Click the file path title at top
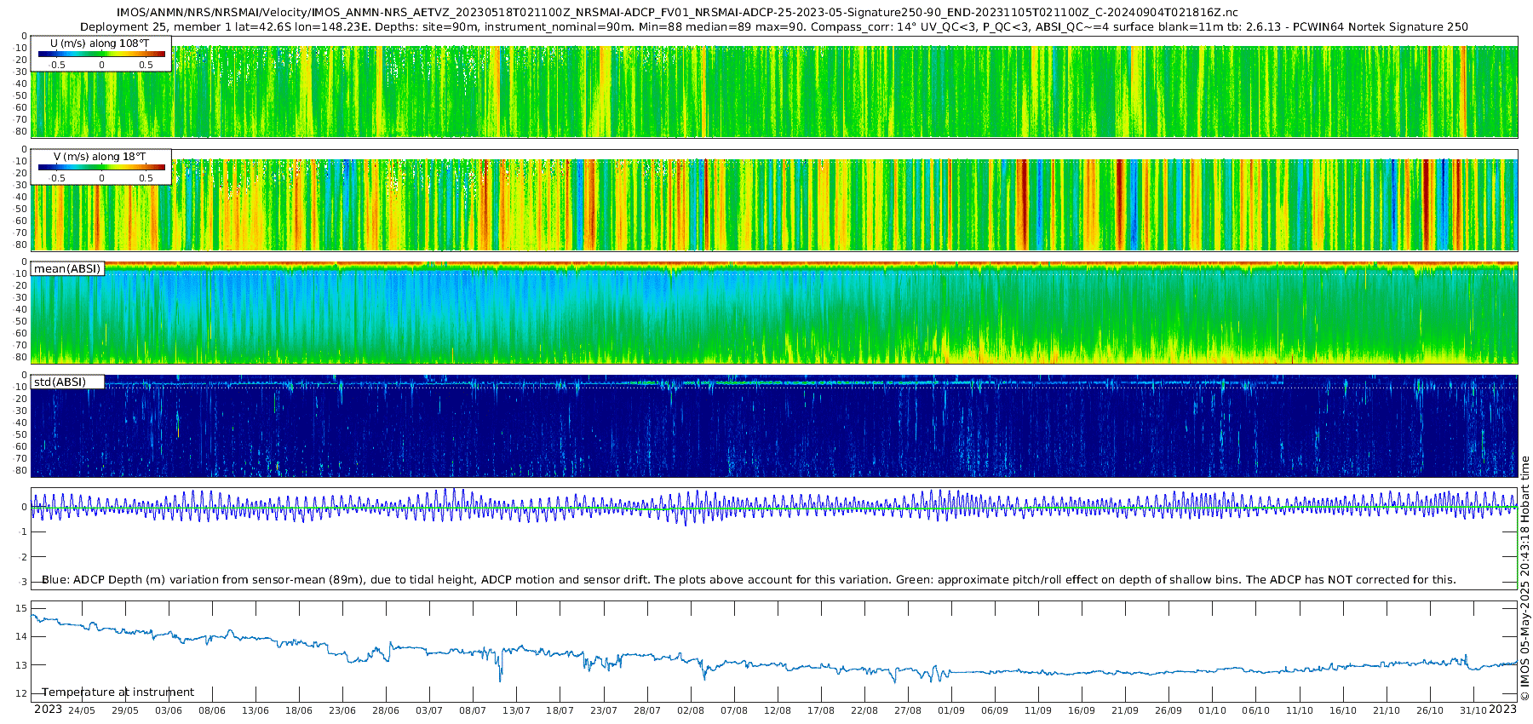The height and width of the screenshot is (724, 1533). tap(677, 13)
